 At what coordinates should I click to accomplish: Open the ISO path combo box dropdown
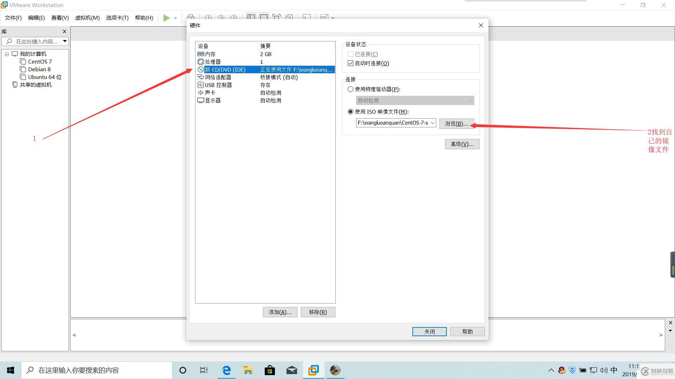(432, 123)
